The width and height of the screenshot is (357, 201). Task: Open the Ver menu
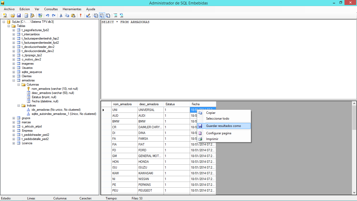point(37,9)
